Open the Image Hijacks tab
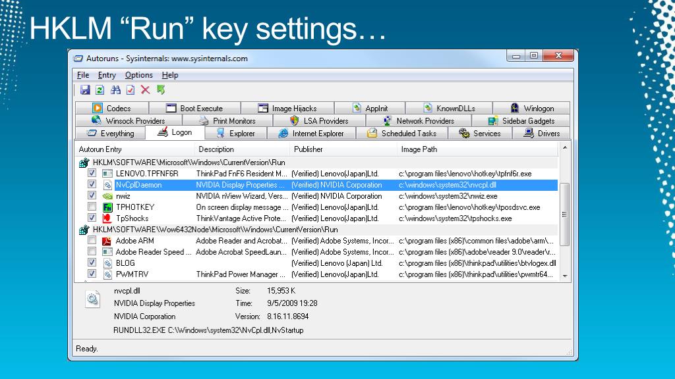The image size is (675, 379). coord(287,109)
